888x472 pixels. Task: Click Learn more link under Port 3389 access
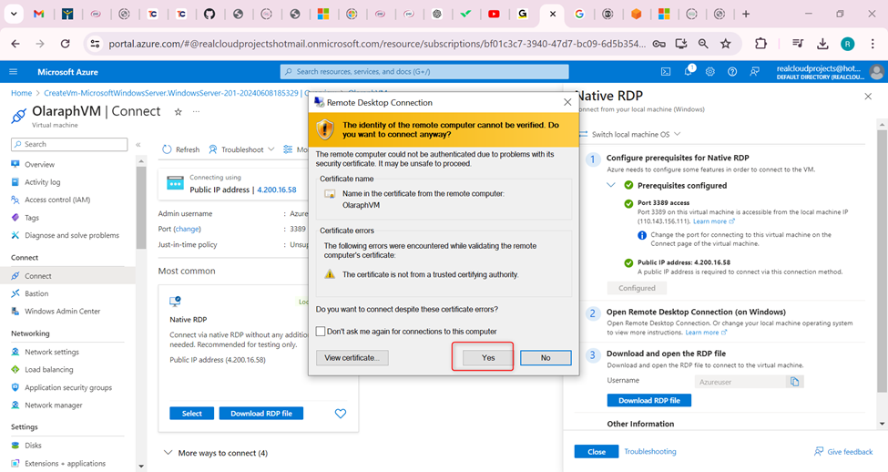coord(713,221)
